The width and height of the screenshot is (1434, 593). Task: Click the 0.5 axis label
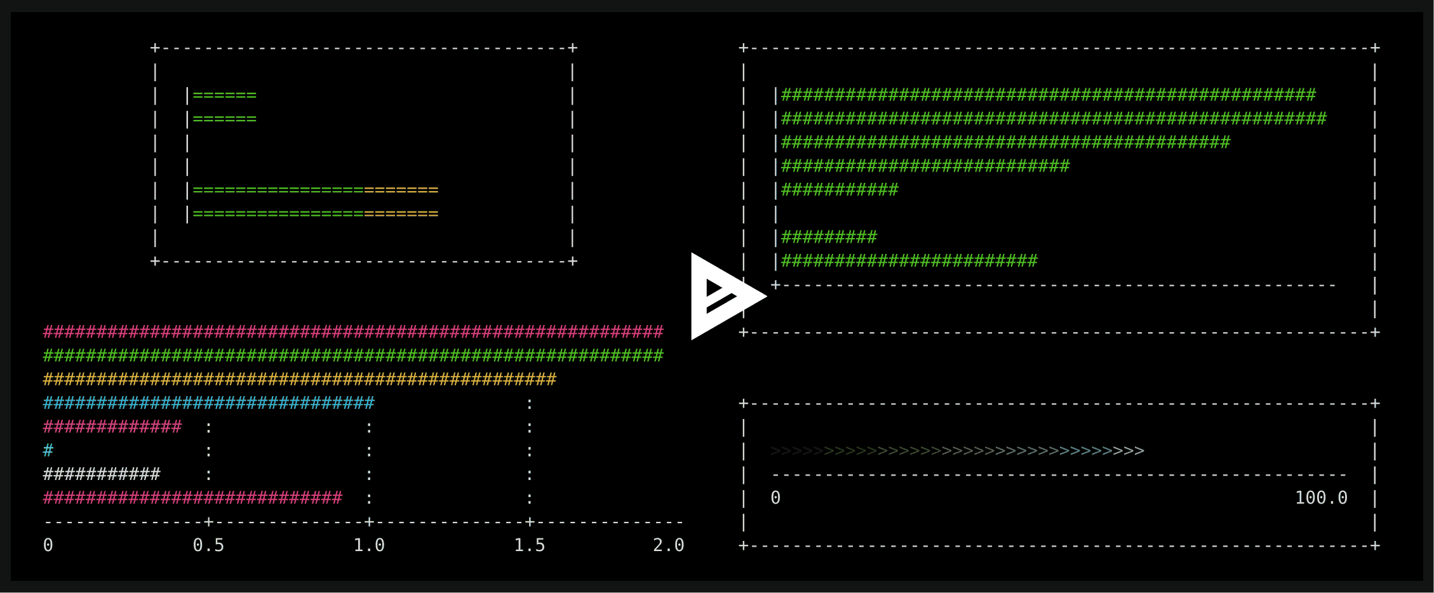208,545
